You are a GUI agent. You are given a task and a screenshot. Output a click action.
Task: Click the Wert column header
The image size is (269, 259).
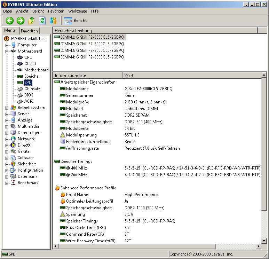pos(192,76)
